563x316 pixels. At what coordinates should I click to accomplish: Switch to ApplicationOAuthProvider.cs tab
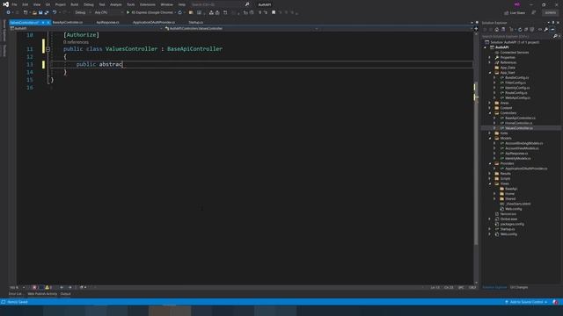(154, 22)
